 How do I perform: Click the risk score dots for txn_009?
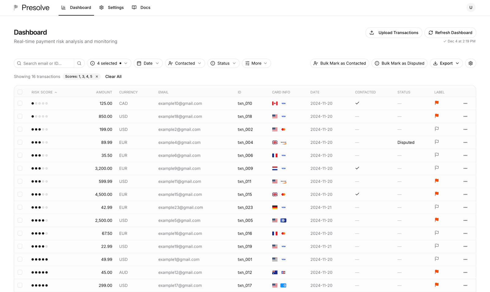[40, 168]
